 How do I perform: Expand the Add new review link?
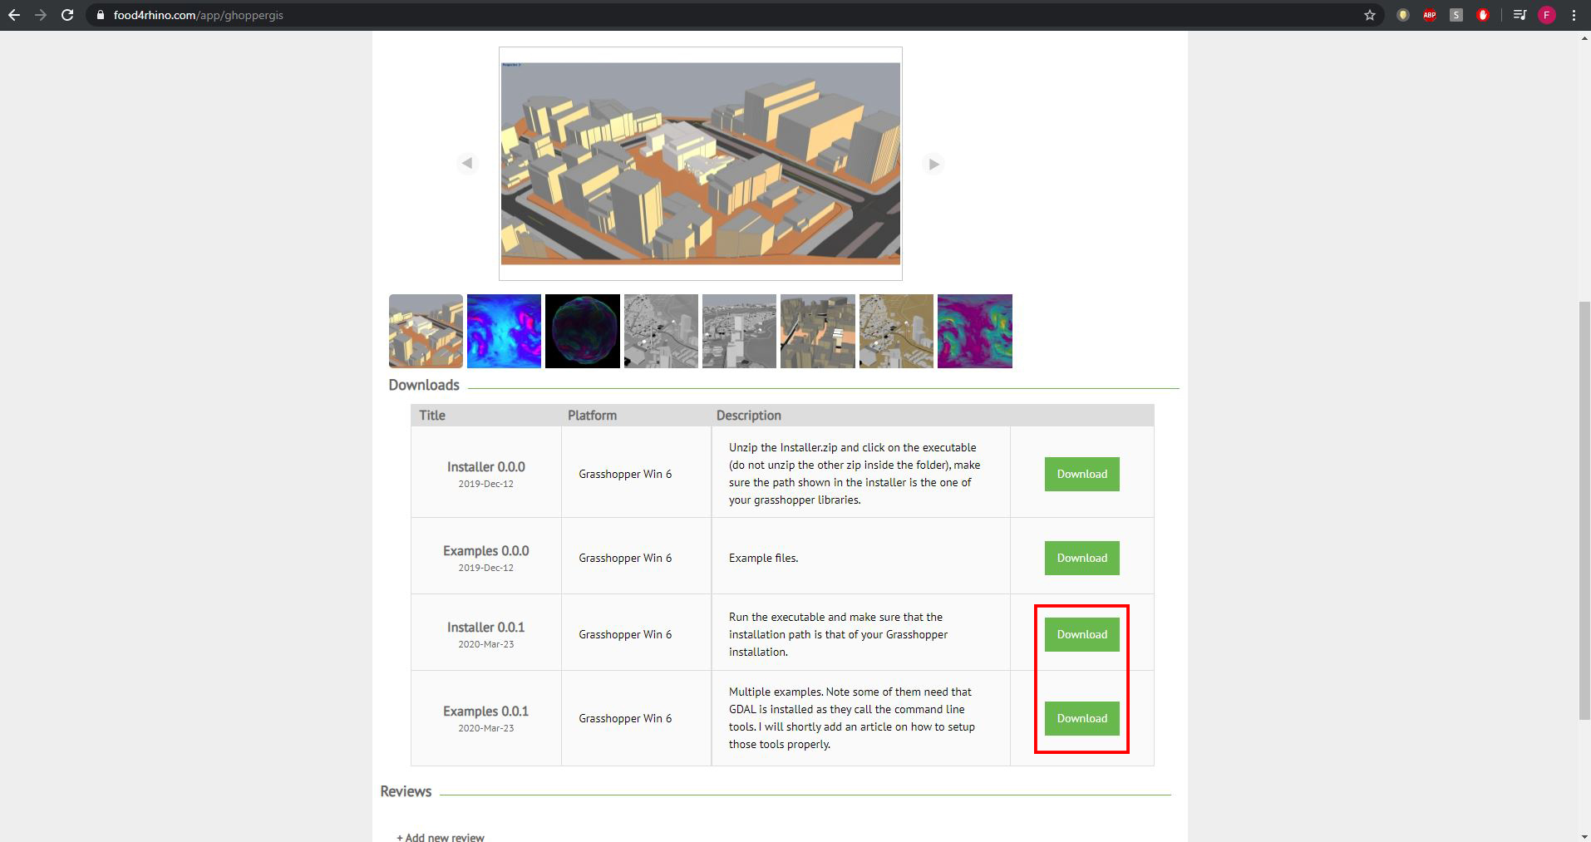coord(441,836)
